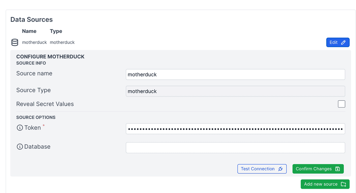The width and height of the screenshot is (356, 193).
Task: Click the database cylinder icon beside motherduck
Action: [15, 42]
